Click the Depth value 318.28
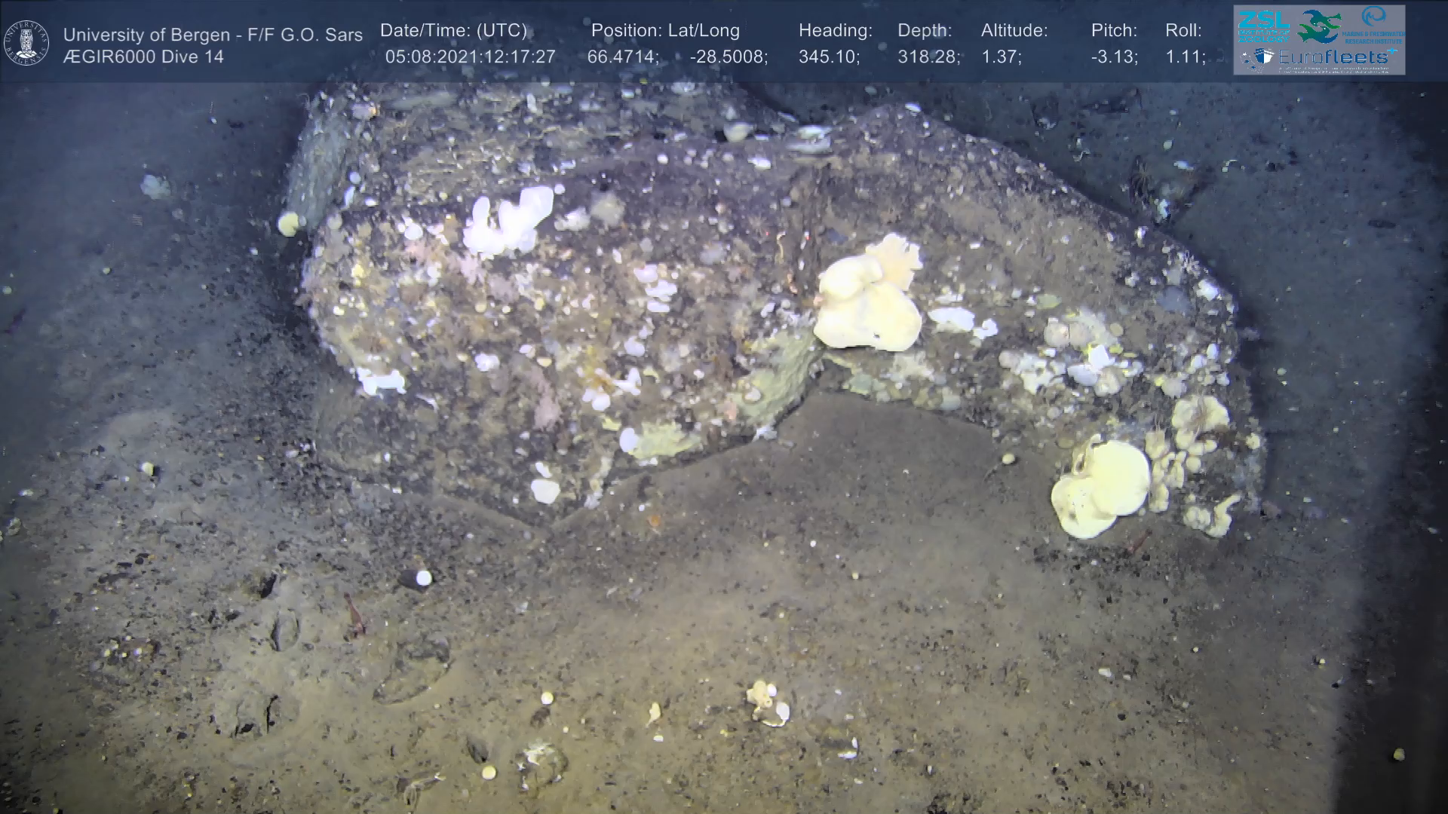This screenshot has height=814, width=1448. pyautogui.click(x=928, y=57)
